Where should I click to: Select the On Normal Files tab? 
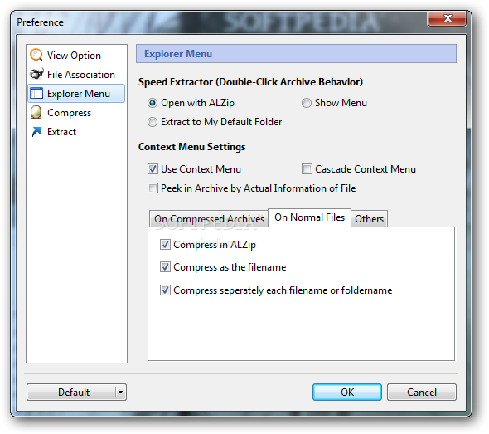[309, 217]
